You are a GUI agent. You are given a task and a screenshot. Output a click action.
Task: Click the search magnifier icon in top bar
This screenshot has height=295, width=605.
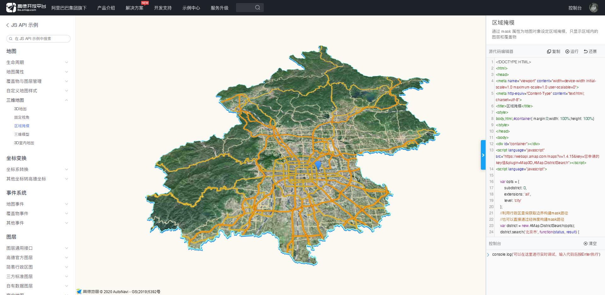click(x=258, y=7)
